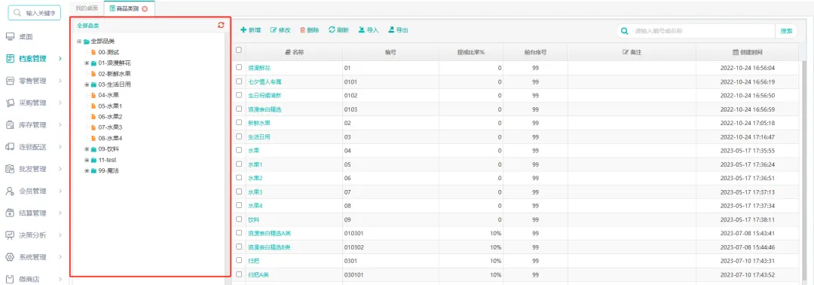Check the row checkbox for 生活日用
814x285 pixels.
click(x=239, y=136)
